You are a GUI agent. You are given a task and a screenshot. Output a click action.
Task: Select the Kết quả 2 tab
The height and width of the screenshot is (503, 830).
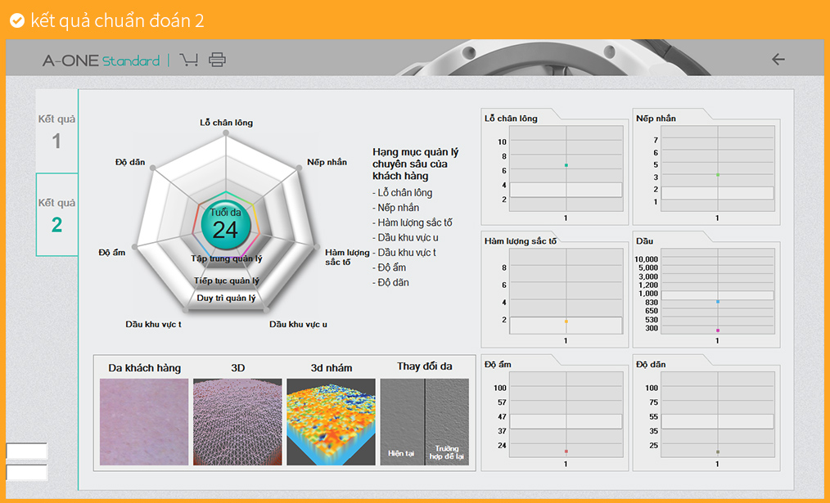point(56,215)
